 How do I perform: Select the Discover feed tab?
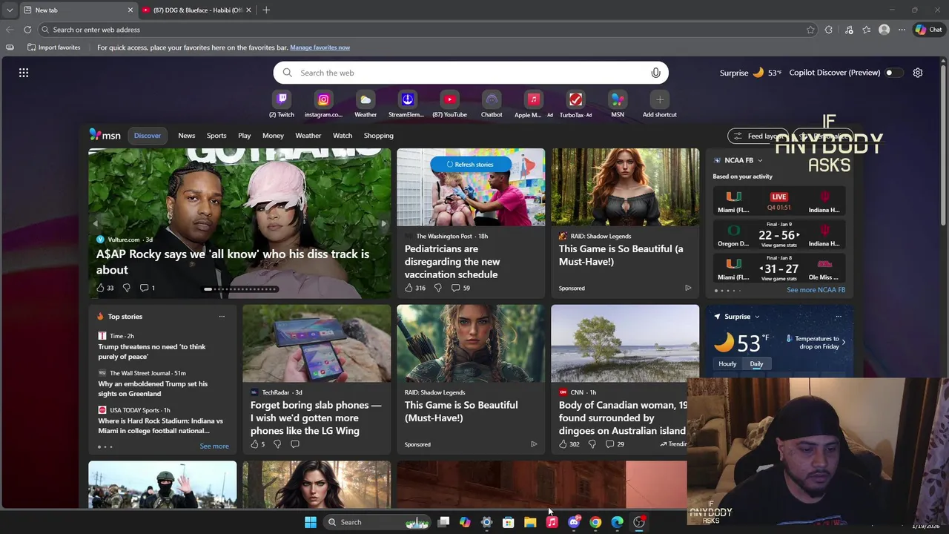click(x=148, y=136)
